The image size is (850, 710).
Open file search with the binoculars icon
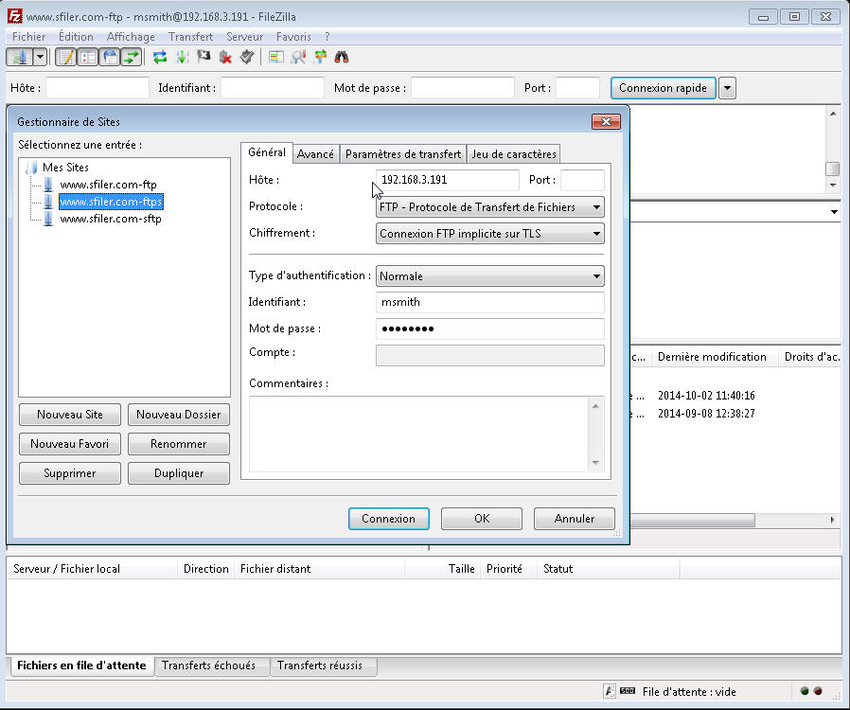click(342, 57)
